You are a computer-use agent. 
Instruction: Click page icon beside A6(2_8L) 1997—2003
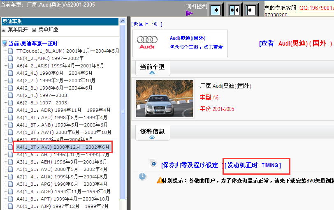click(10, 103)
